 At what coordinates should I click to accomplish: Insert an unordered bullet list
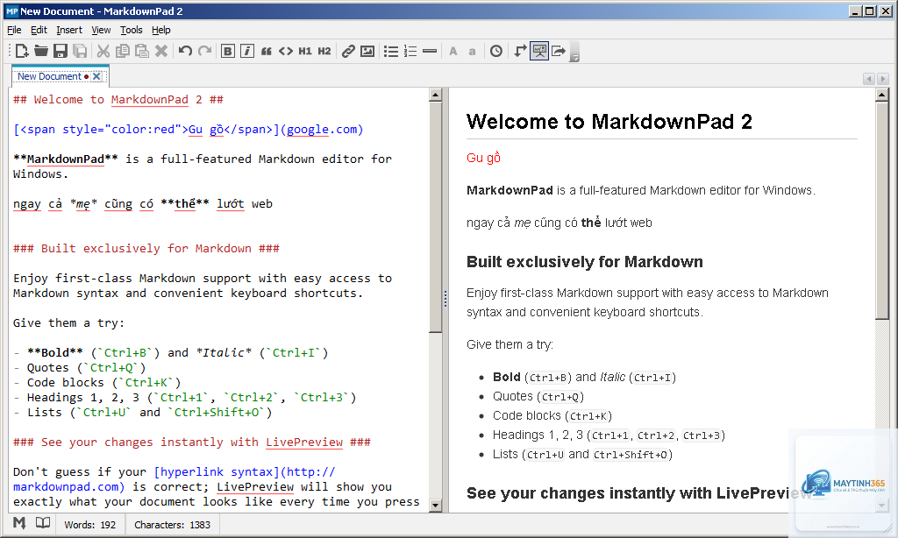[390, 51]
